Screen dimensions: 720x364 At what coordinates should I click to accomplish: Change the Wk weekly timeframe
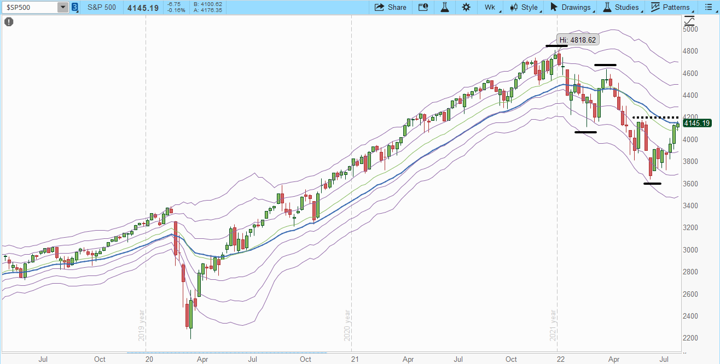point(490,7)
